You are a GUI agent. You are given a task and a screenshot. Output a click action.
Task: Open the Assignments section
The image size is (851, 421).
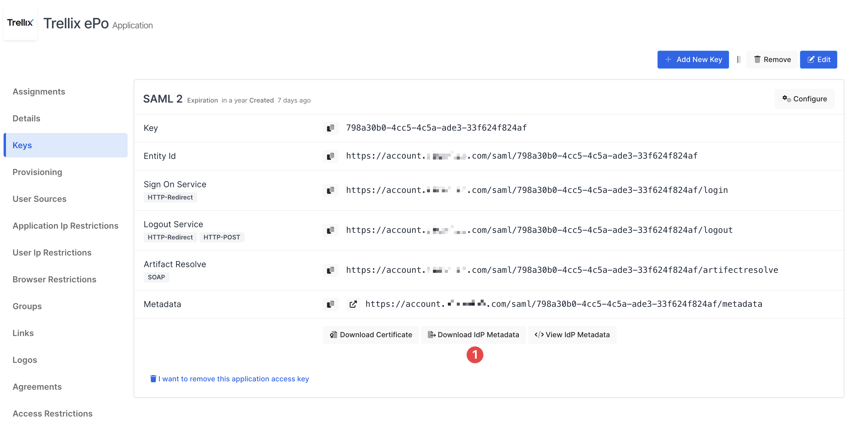39,92
